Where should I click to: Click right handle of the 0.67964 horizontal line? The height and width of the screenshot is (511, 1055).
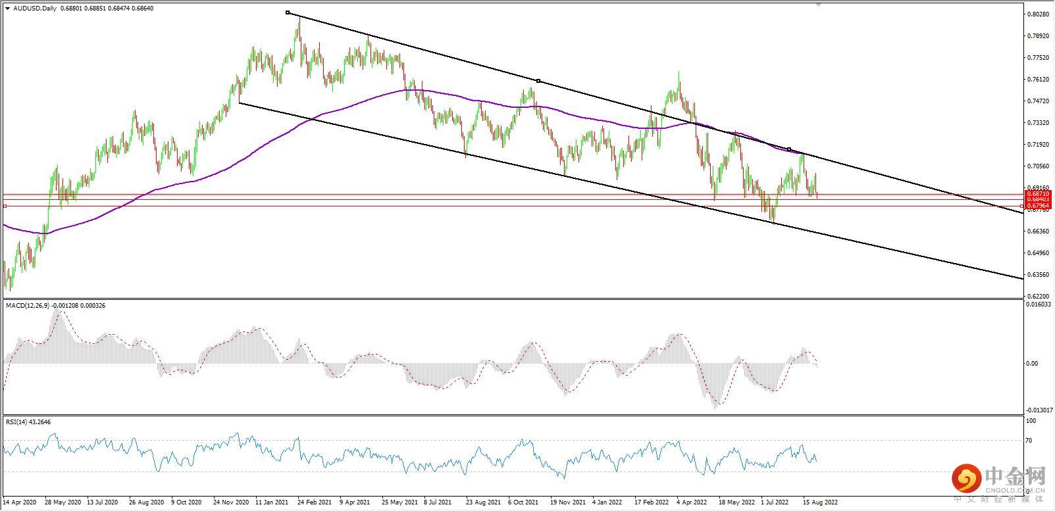coord(1022,206)
